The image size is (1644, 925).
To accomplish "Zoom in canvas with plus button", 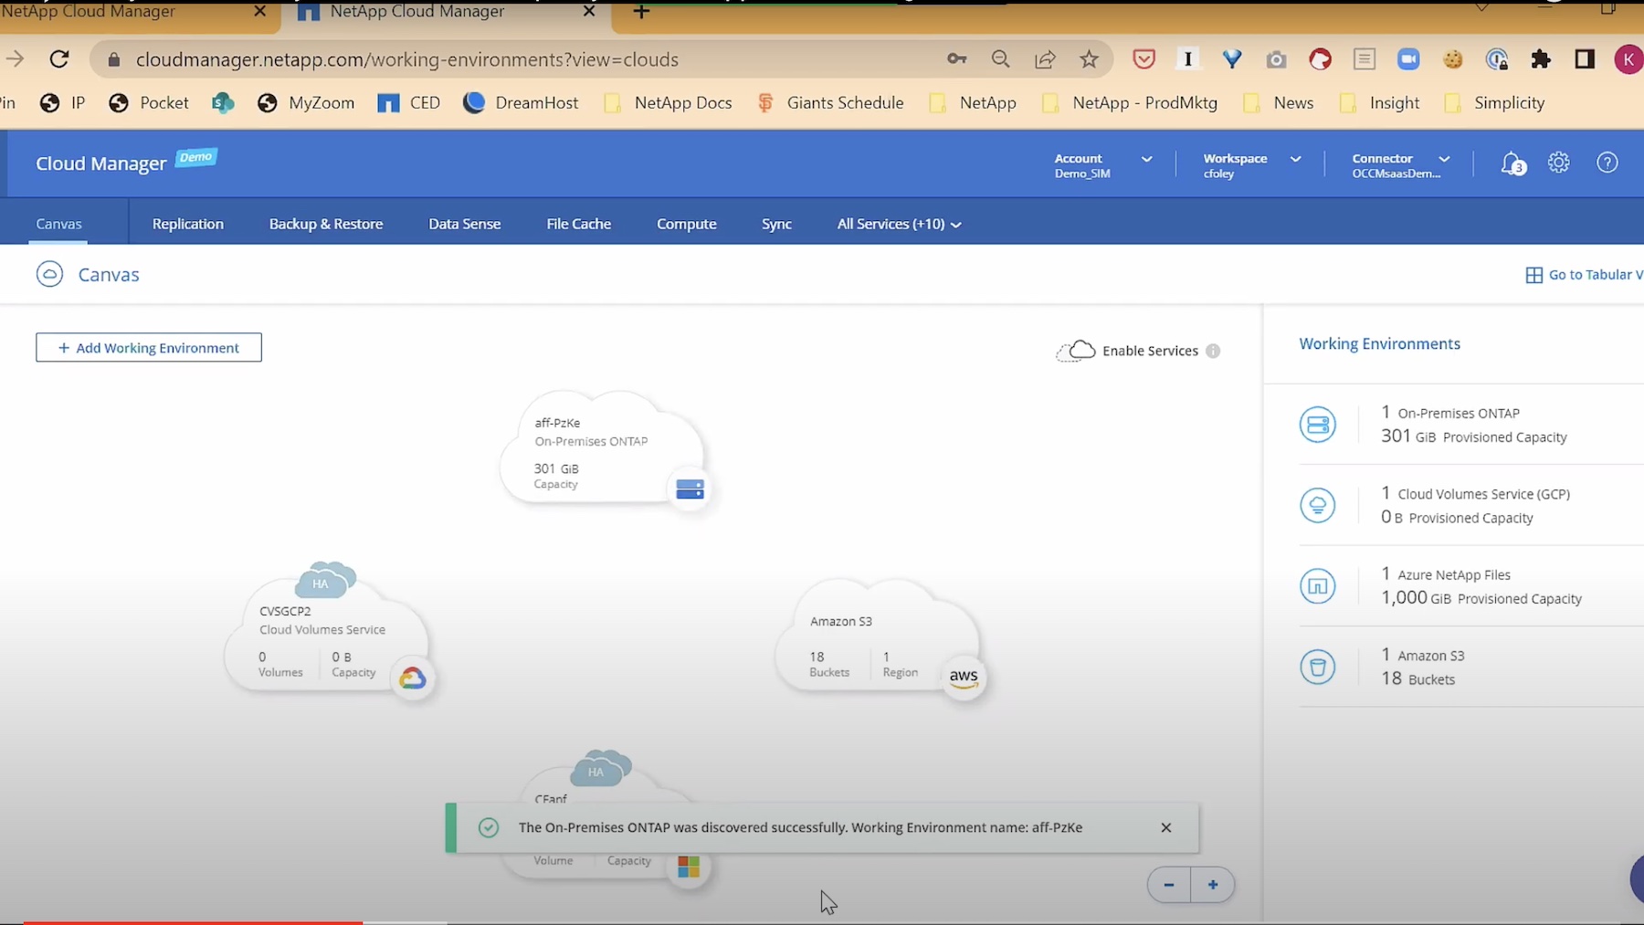I will [x=1213, y=885].
